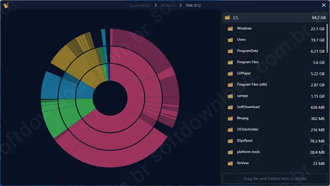Select the $SysReset folder row
Viewport: 330px width, 186px height.
tap(275, 141)
